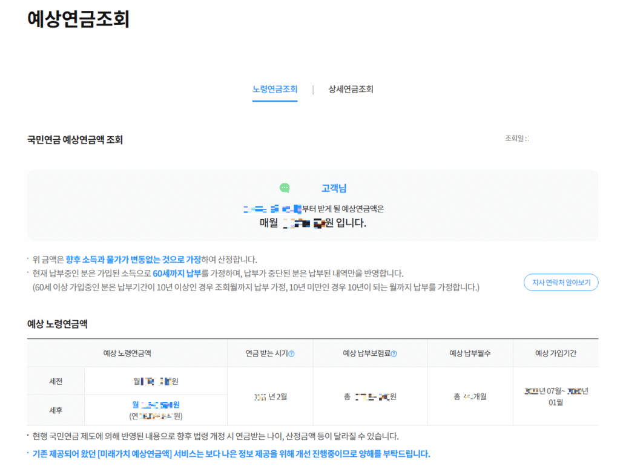
Task: Click the help icon beside 연금 받는 시기
Action: [x=292, y=354]
